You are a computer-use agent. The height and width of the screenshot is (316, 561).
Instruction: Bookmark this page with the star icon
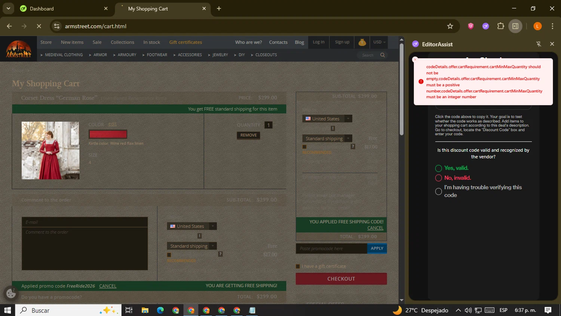click(450, 26)
